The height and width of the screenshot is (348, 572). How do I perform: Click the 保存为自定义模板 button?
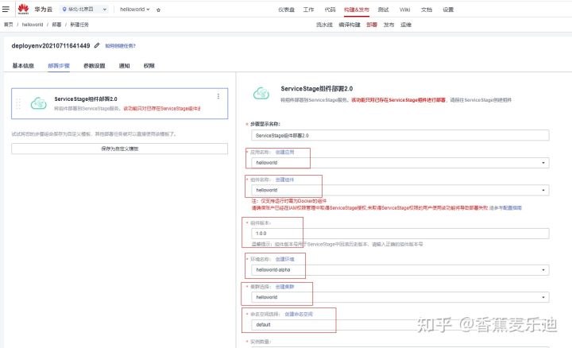coord(120,149)
